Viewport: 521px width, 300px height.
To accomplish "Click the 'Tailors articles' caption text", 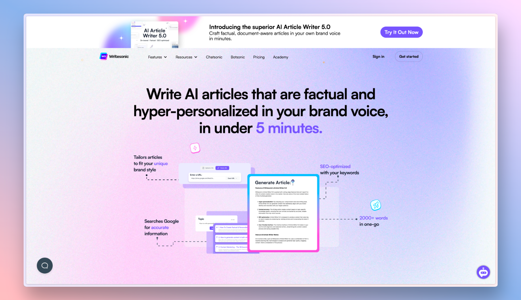I will point(148,157).
